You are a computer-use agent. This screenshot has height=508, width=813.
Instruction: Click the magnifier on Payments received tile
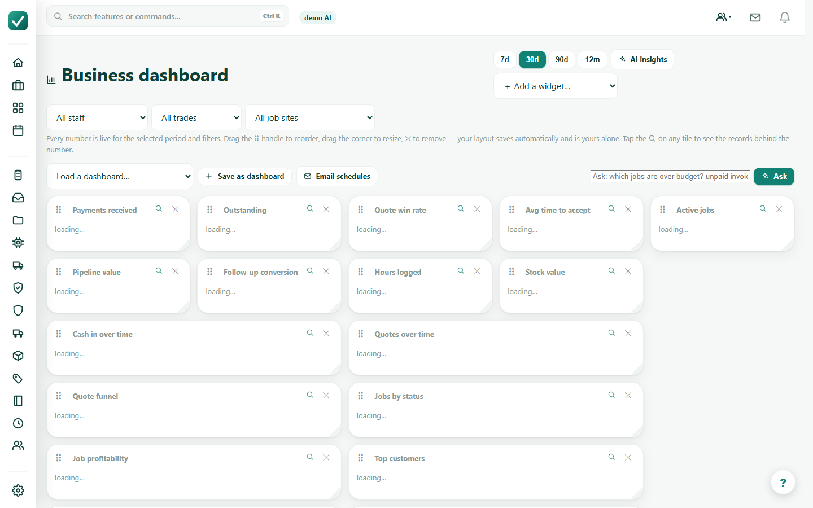click(x=159, y=209)
